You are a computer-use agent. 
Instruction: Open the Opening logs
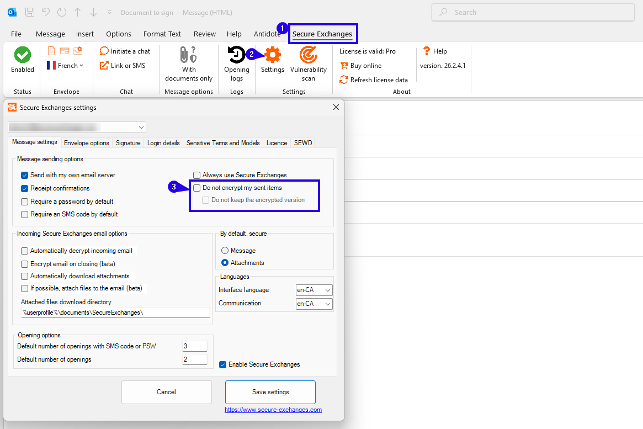click(237, 64)
